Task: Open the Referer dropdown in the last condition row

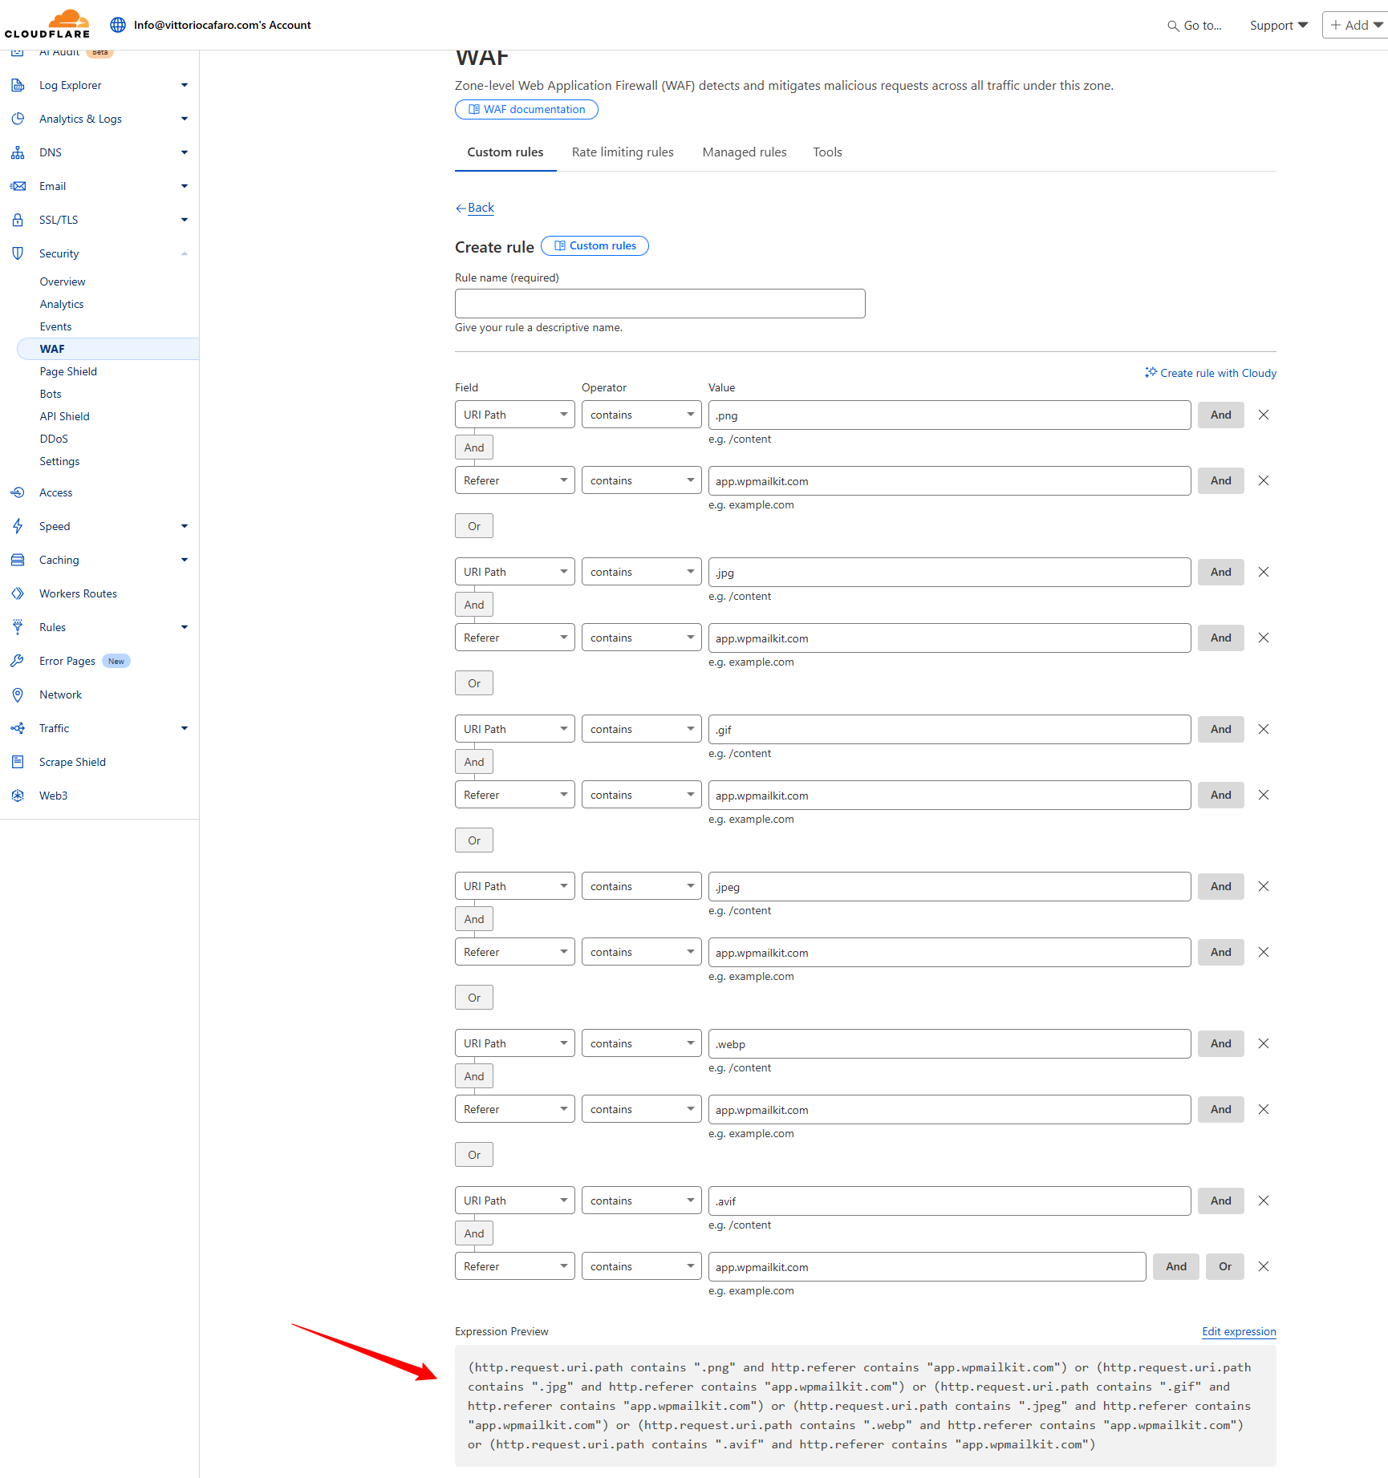Action: [514, 1266]
